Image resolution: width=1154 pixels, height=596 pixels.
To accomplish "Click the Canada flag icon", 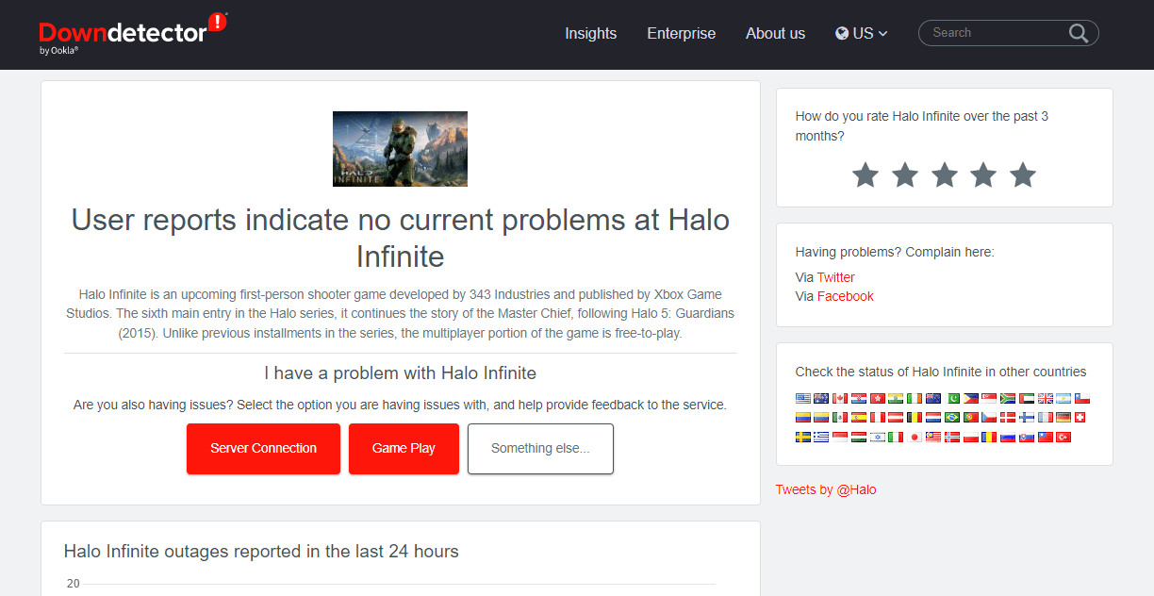I will (x=840, y=398).
